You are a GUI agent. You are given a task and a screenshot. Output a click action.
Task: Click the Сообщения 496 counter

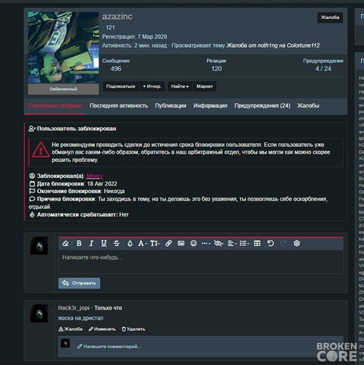pos(116,65)
